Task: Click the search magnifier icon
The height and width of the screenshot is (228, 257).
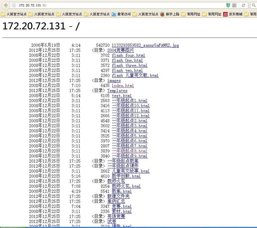Action: click(253, 5)
